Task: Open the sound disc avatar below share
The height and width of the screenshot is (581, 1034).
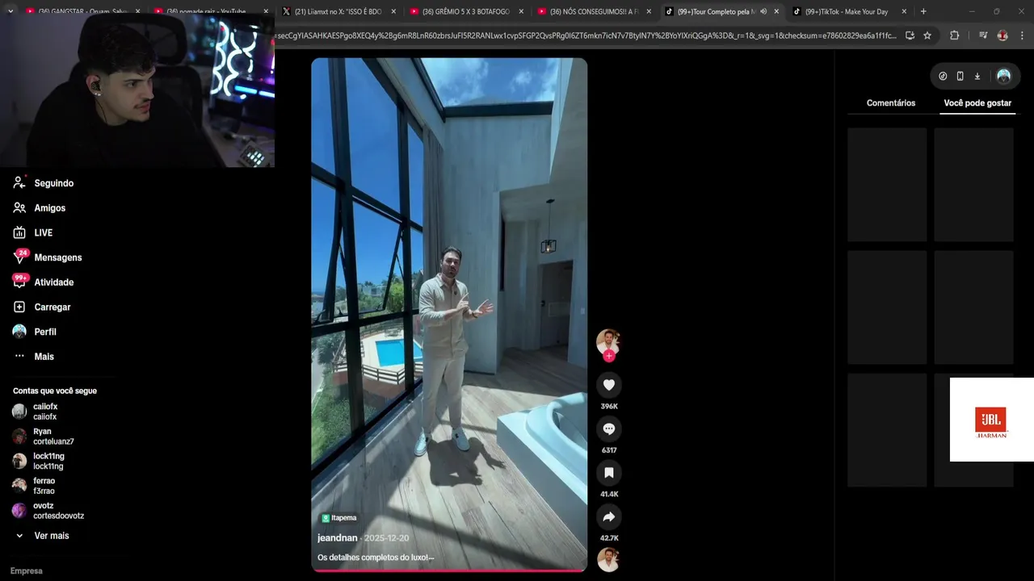Action: pos(608,559)
